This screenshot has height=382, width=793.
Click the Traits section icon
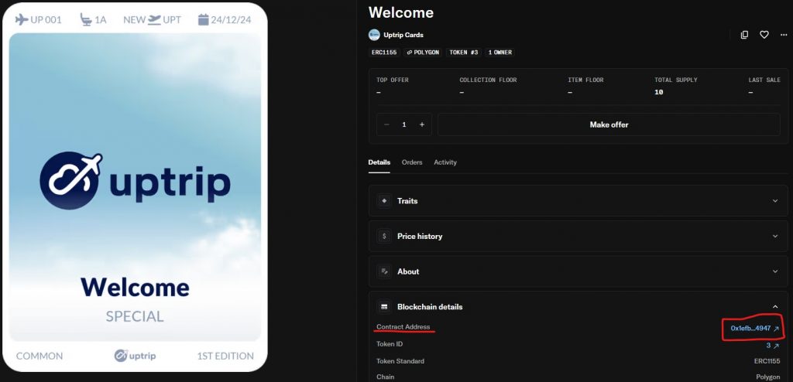tap(384, 201)
